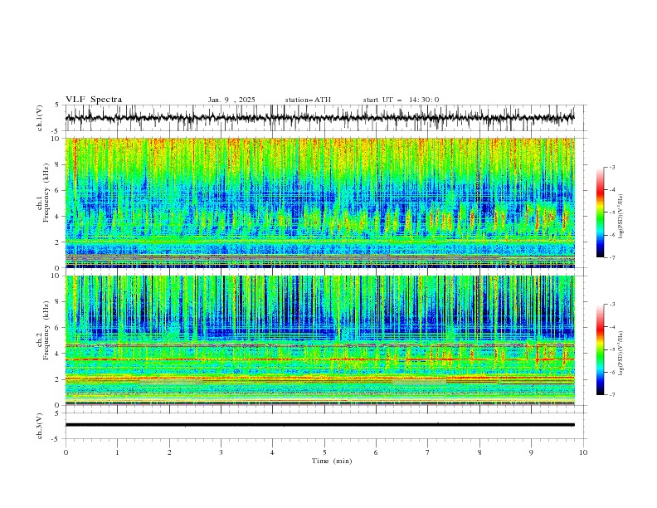Click time axis tick label '7'
Image resolution: width=657 pixels, height=508 pixels.
(428, 452)
